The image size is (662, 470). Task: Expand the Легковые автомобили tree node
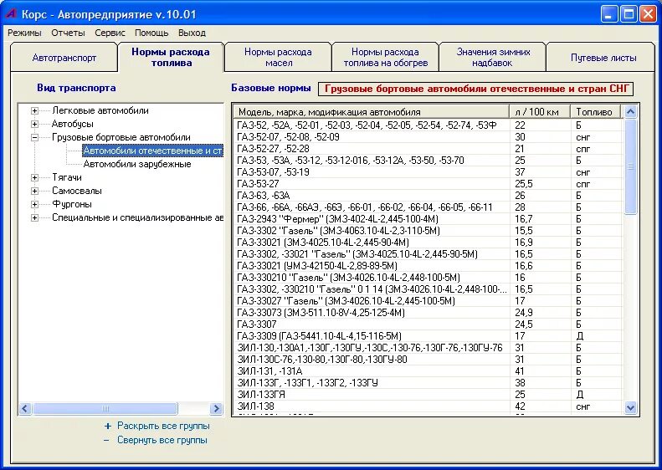pyautogui.click(x=34, y=111)
